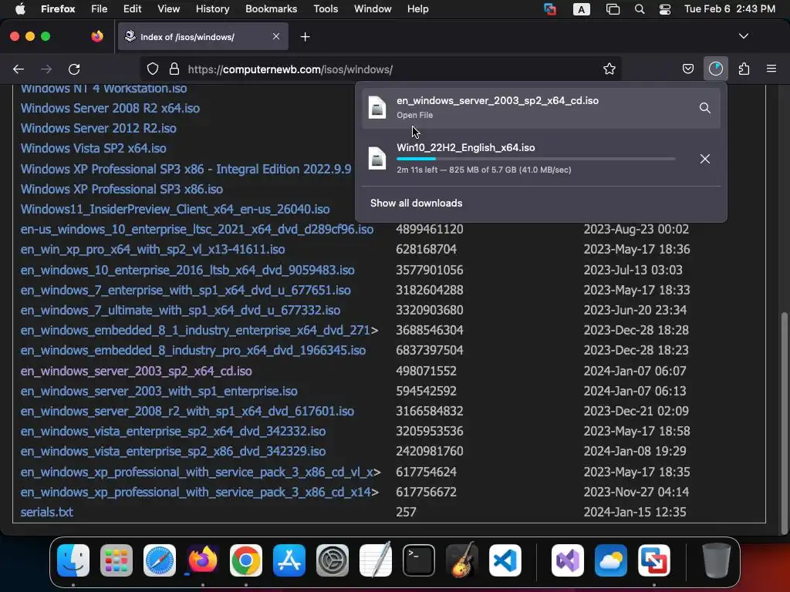Open the Pocket save icon
Viewport: 790px width, 592px height.
(x=687, y=69)
